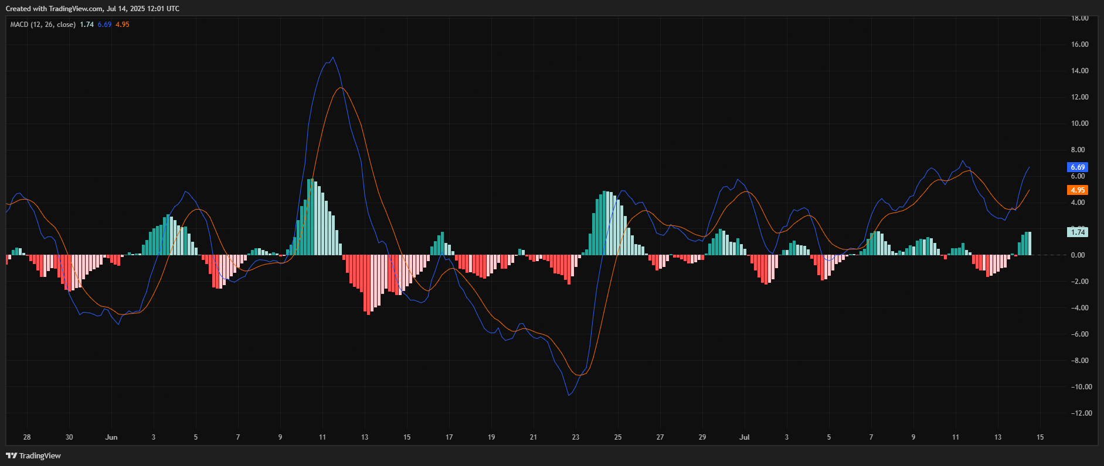Select the orange 4.95 value in MACD legend

tap(123, 25)
